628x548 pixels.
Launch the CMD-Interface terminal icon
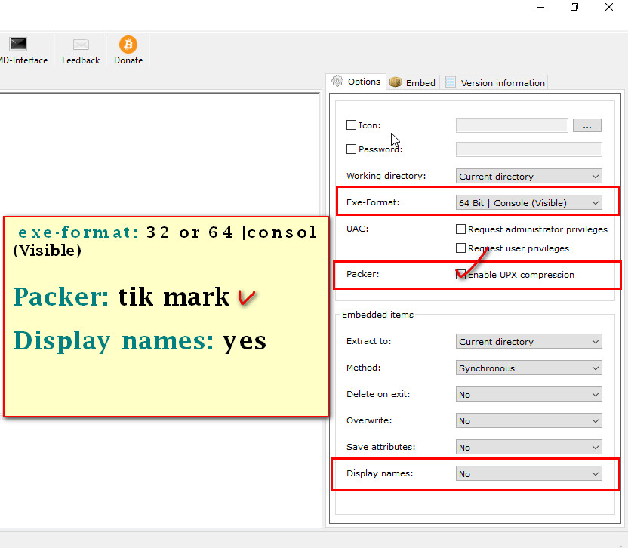click(18, 45)
